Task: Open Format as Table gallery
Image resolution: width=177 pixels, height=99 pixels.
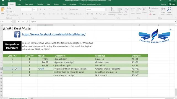Action: tap(119, 11)
